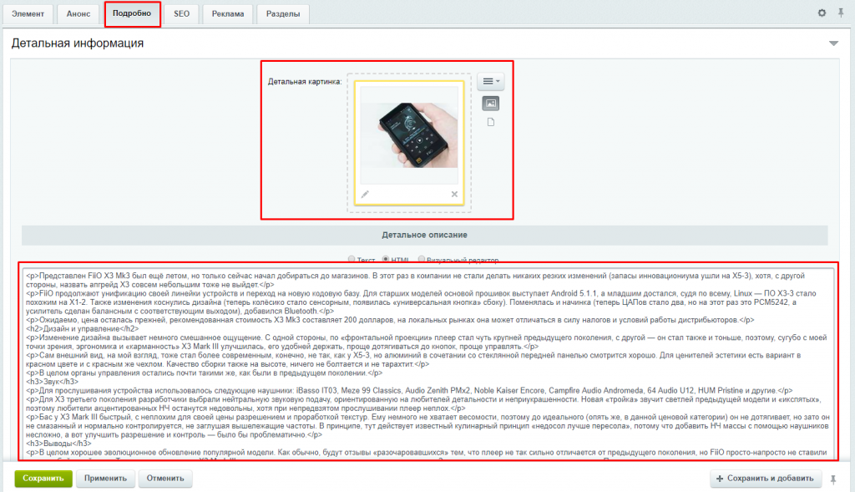This screenshot has height=492, width=855.
Task: Open the image options hamburger dropdown
Action: 491,81
